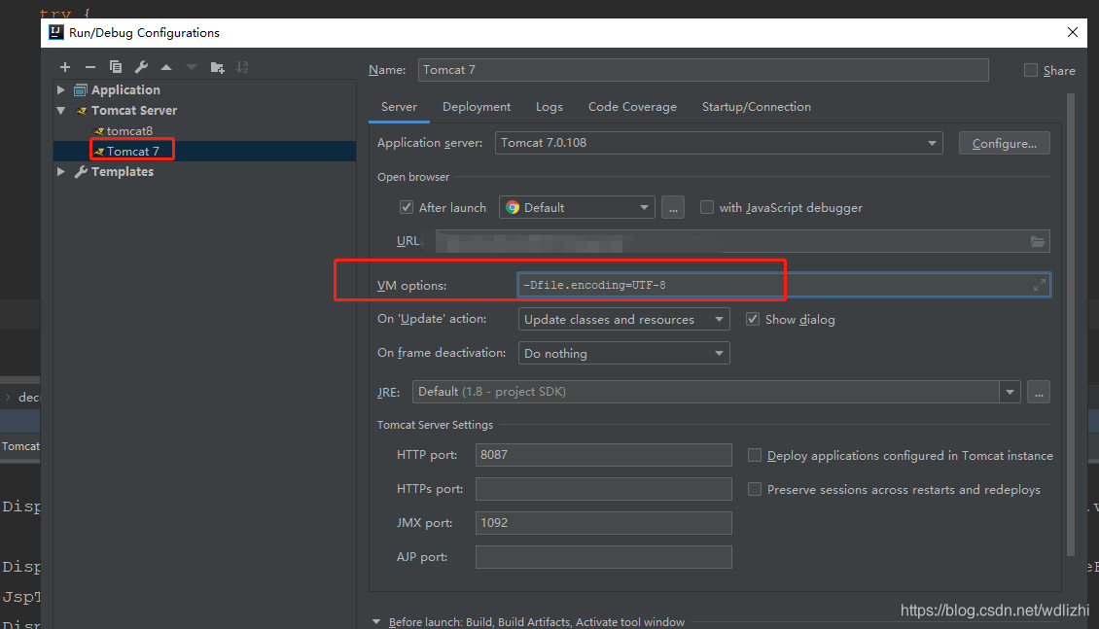Select the tomcat8 configuration
Screen dimensions: 1099x629
129,131
